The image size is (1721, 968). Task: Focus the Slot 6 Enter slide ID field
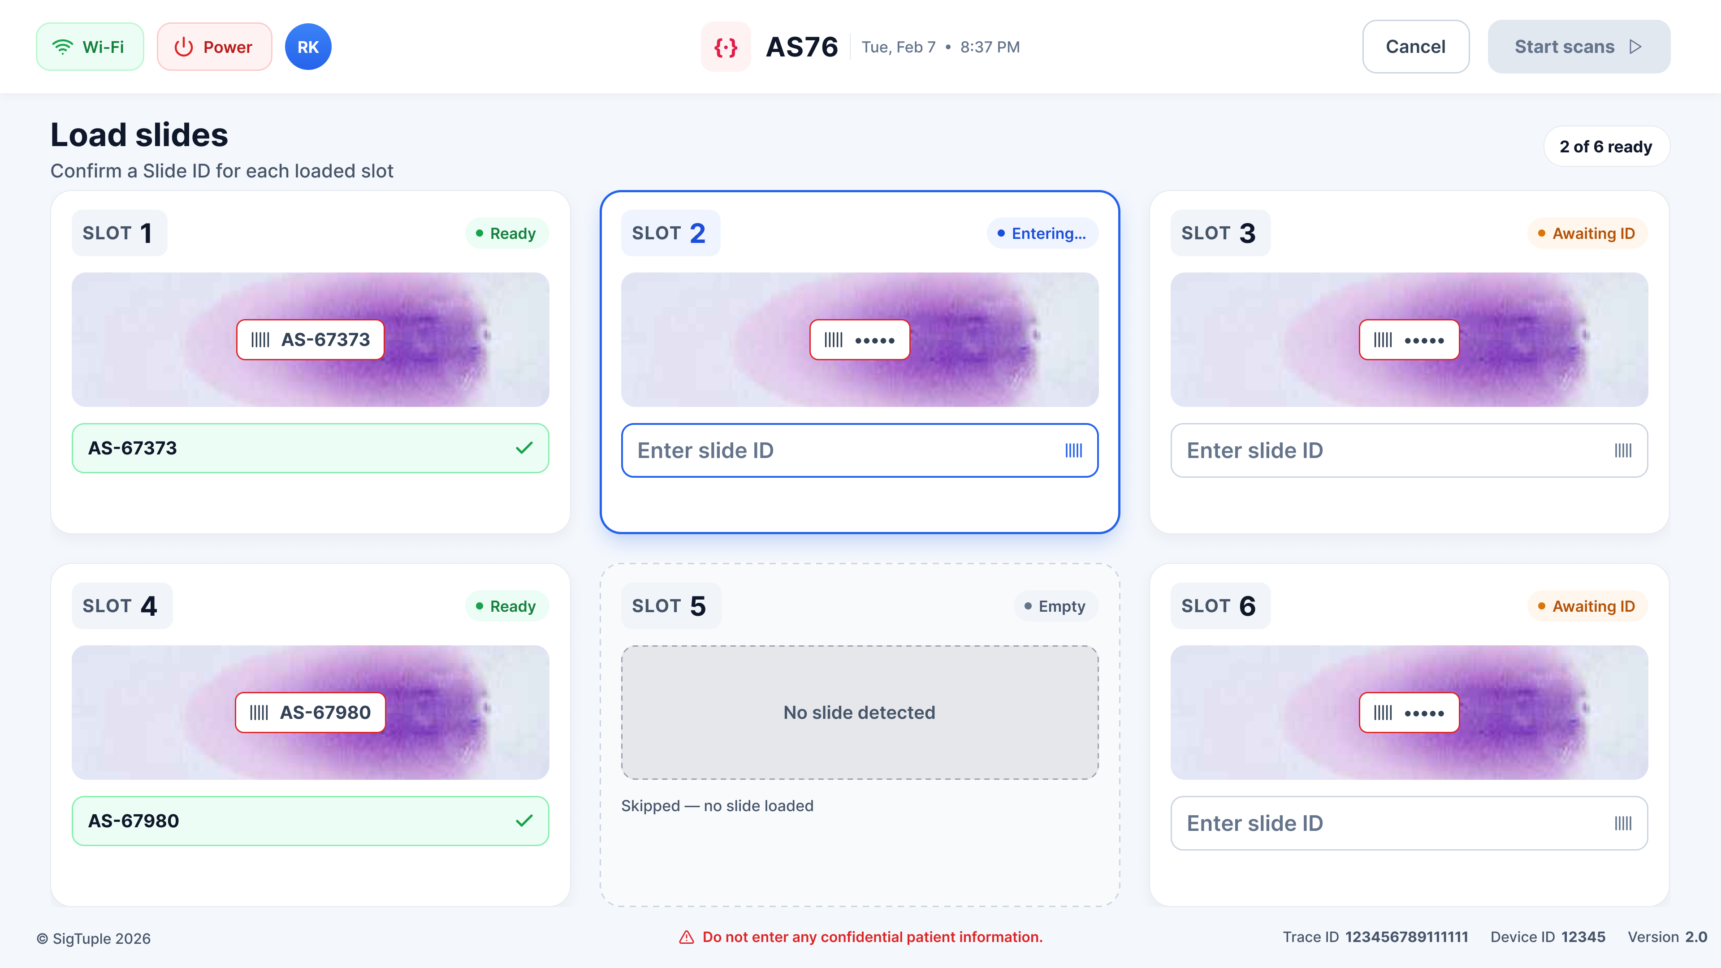1409,823
